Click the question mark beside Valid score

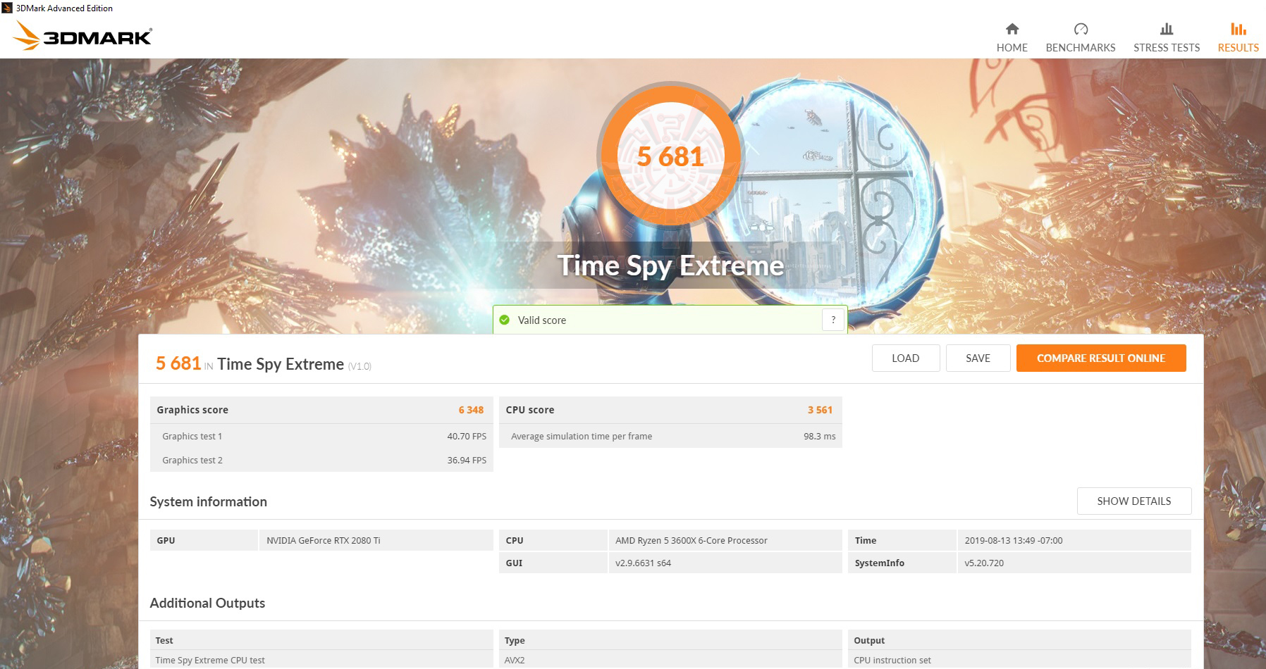[x=832, y=319]
